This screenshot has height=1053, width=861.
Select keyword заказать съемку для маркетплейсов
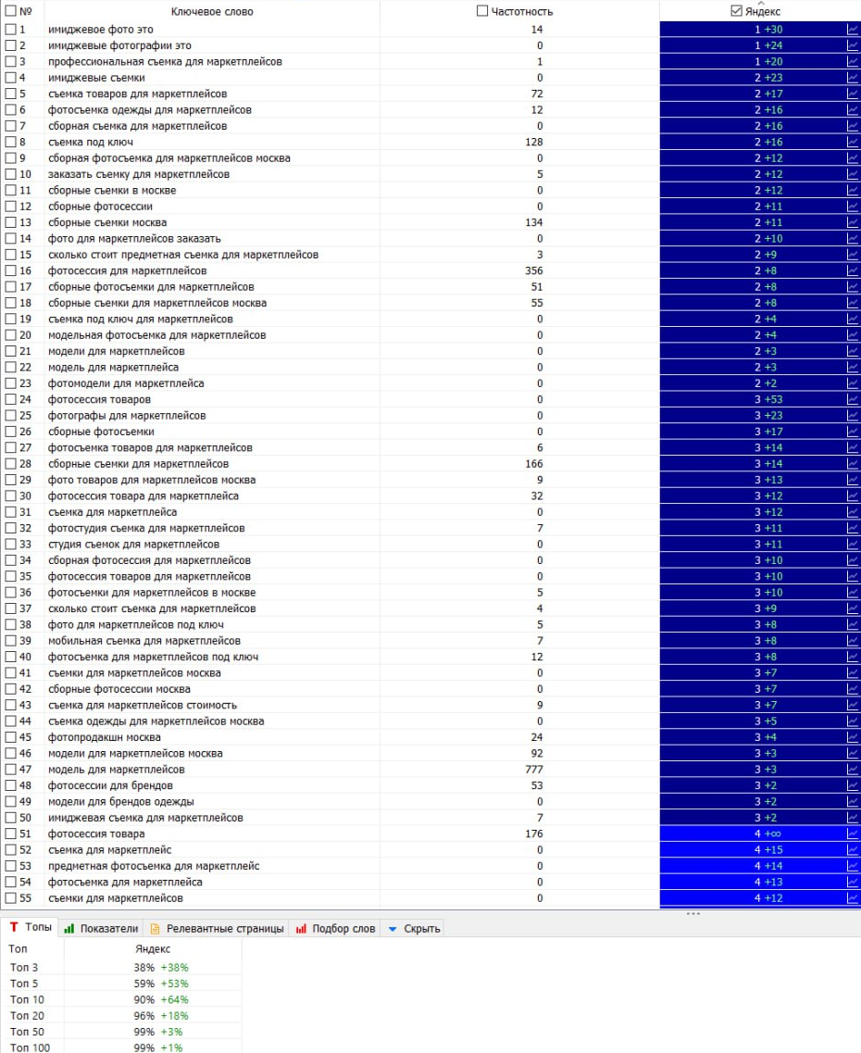[x=139, y=175]
